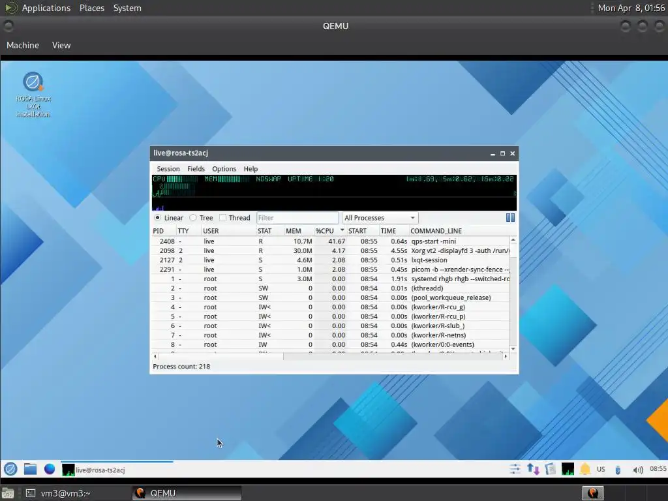Open QEMU Machine menu

(23, 45)
